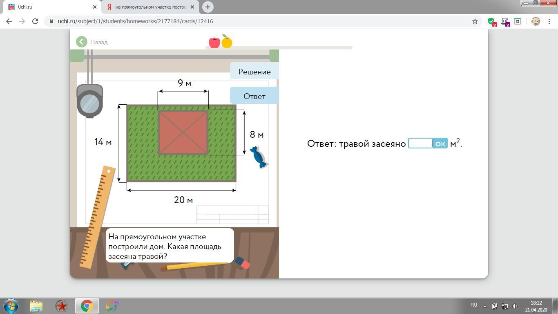
Task: Navigate back in browser history
Action: (9, 21)
